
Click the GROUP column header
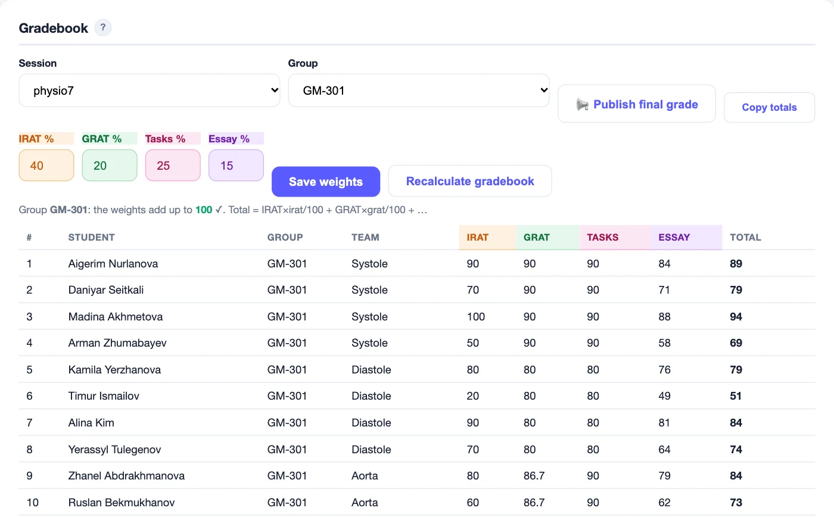[x=285, y=237]
